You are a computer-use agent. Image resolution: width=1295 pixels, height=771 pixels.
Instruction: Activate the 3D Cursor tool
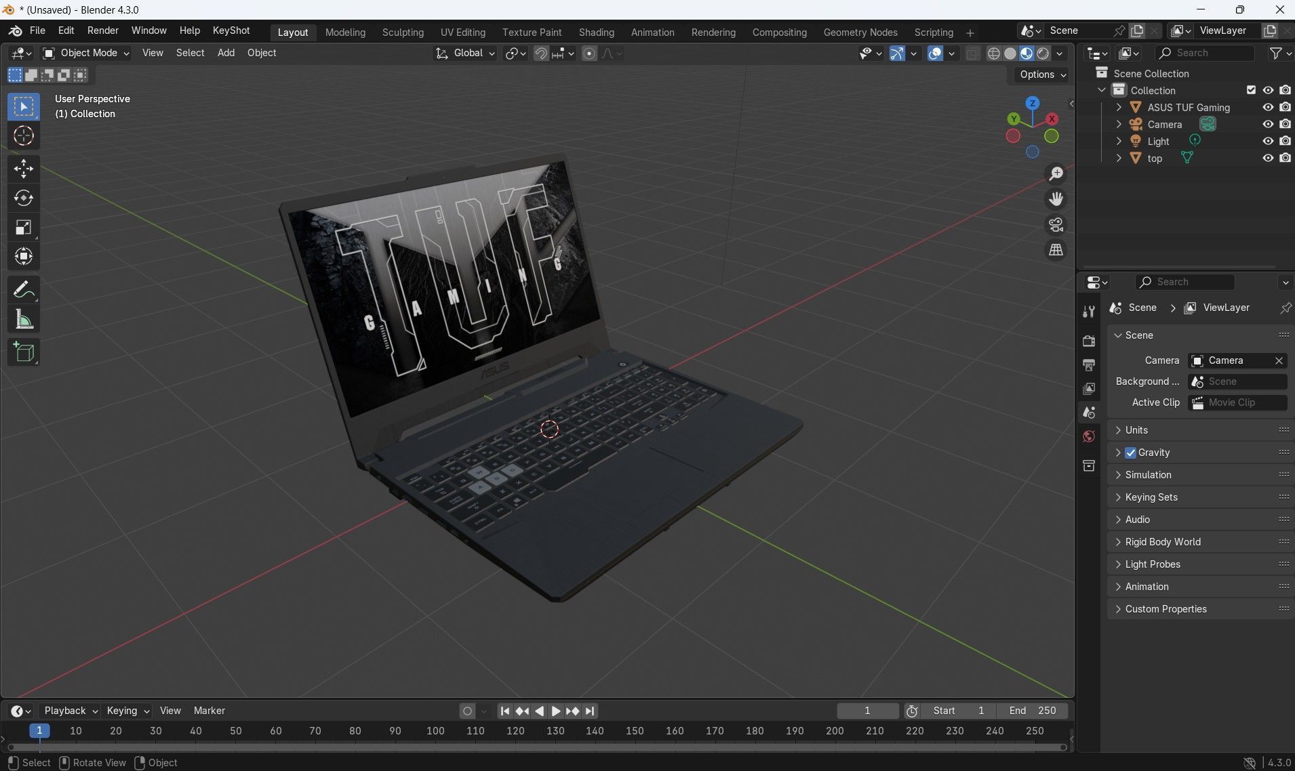coord(24,136)
